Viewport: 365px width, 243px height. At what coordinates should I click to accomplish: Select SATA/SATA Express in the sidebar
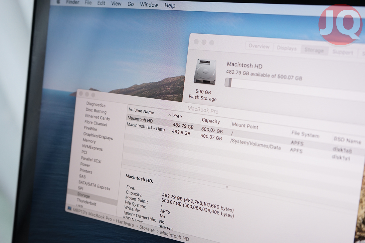[x=94, y=185]
